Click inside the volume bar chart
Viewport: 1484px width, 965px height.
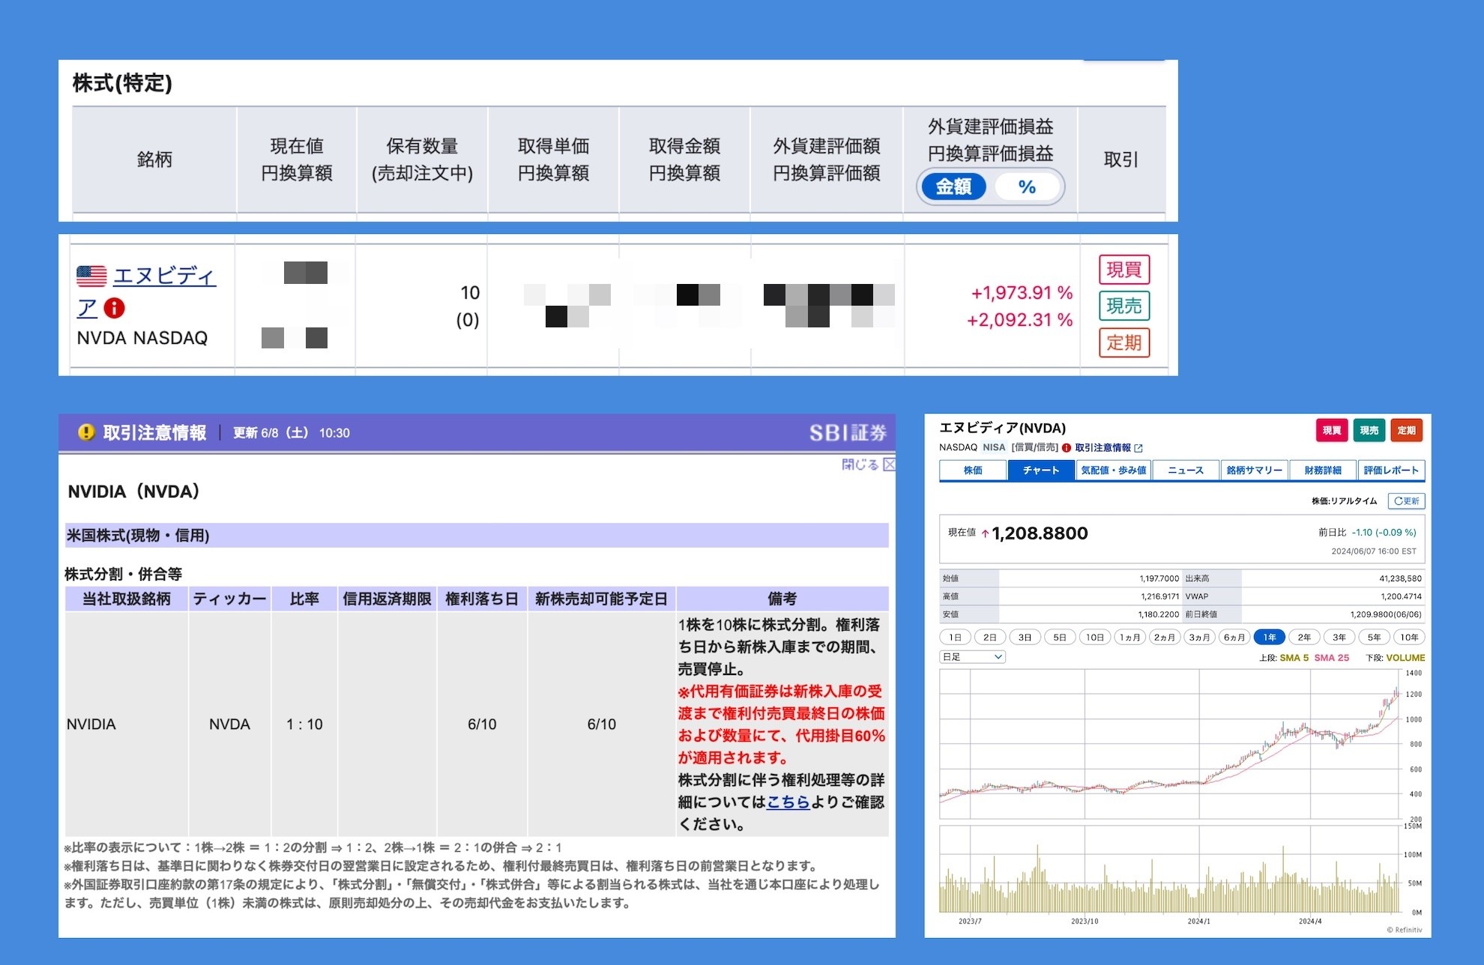click(x=1170, y=869)
